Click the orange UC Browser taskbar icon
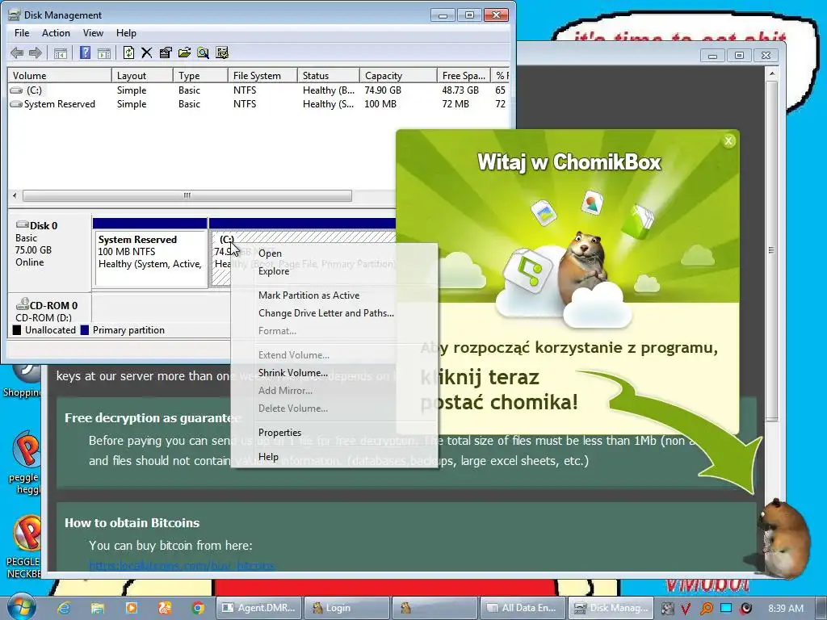 pos(165,608)
